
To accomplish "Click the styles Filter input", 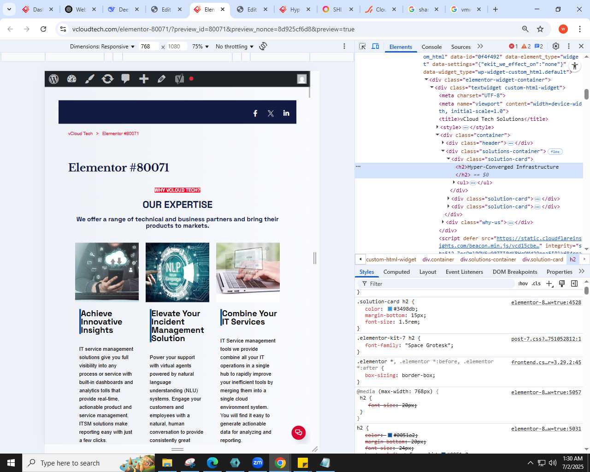I will 436,283.
